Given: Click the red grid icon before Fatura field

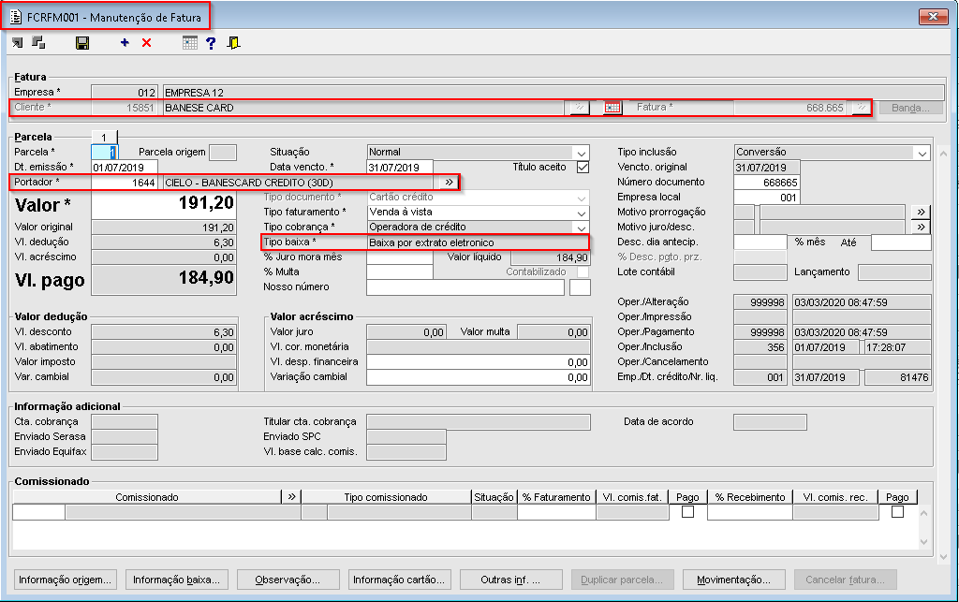Looking at the screenshot, I should [x=612, y=108].
